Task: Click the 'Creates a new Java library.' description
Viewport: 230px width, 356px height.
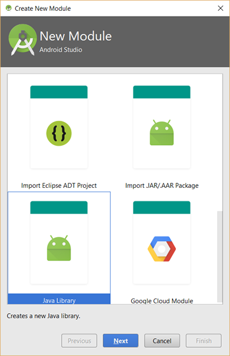Action: click(x=43, y=316)
